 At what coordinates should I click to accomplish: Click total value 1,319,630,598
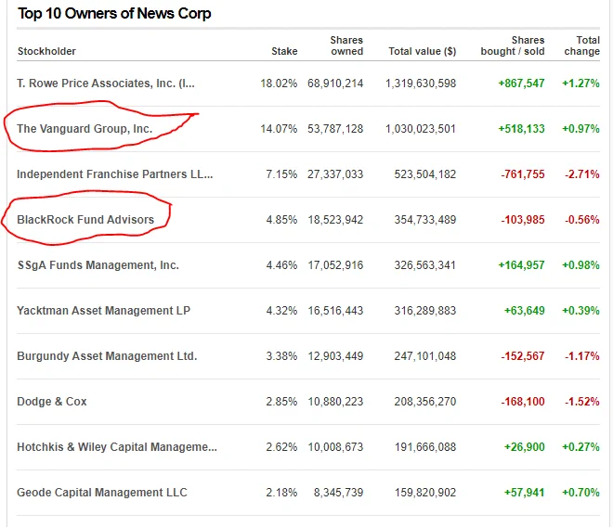point(421,84)
